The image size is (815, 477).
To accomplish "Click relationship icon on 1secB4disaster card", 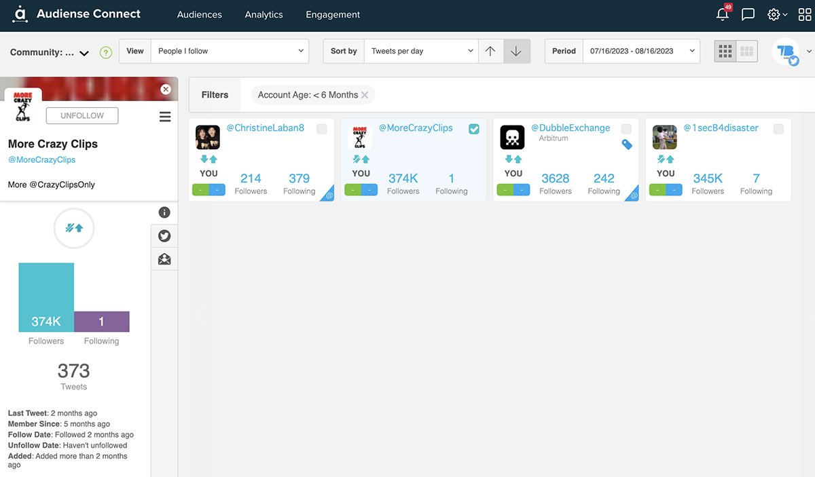I will coord(666,159).
